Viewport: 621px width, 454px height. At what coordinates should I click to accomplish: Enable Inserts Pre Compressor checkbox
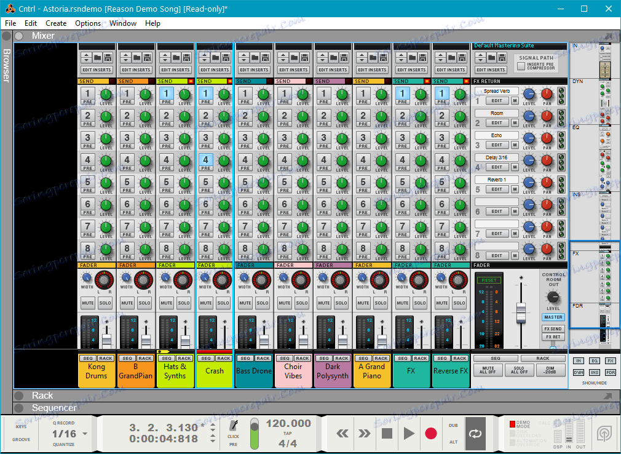click(x=521, y=66)
